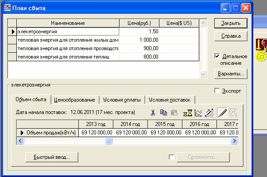Click the price cell 800,00
This screenshot has width=267, height=177.
point(139,57)
